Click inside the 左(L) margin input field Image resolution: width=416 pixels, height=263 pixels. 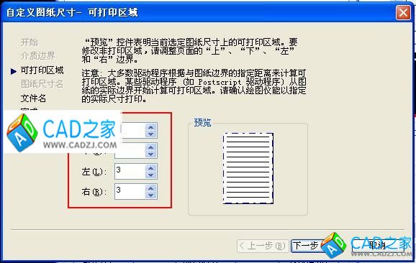tap(130, 171)
